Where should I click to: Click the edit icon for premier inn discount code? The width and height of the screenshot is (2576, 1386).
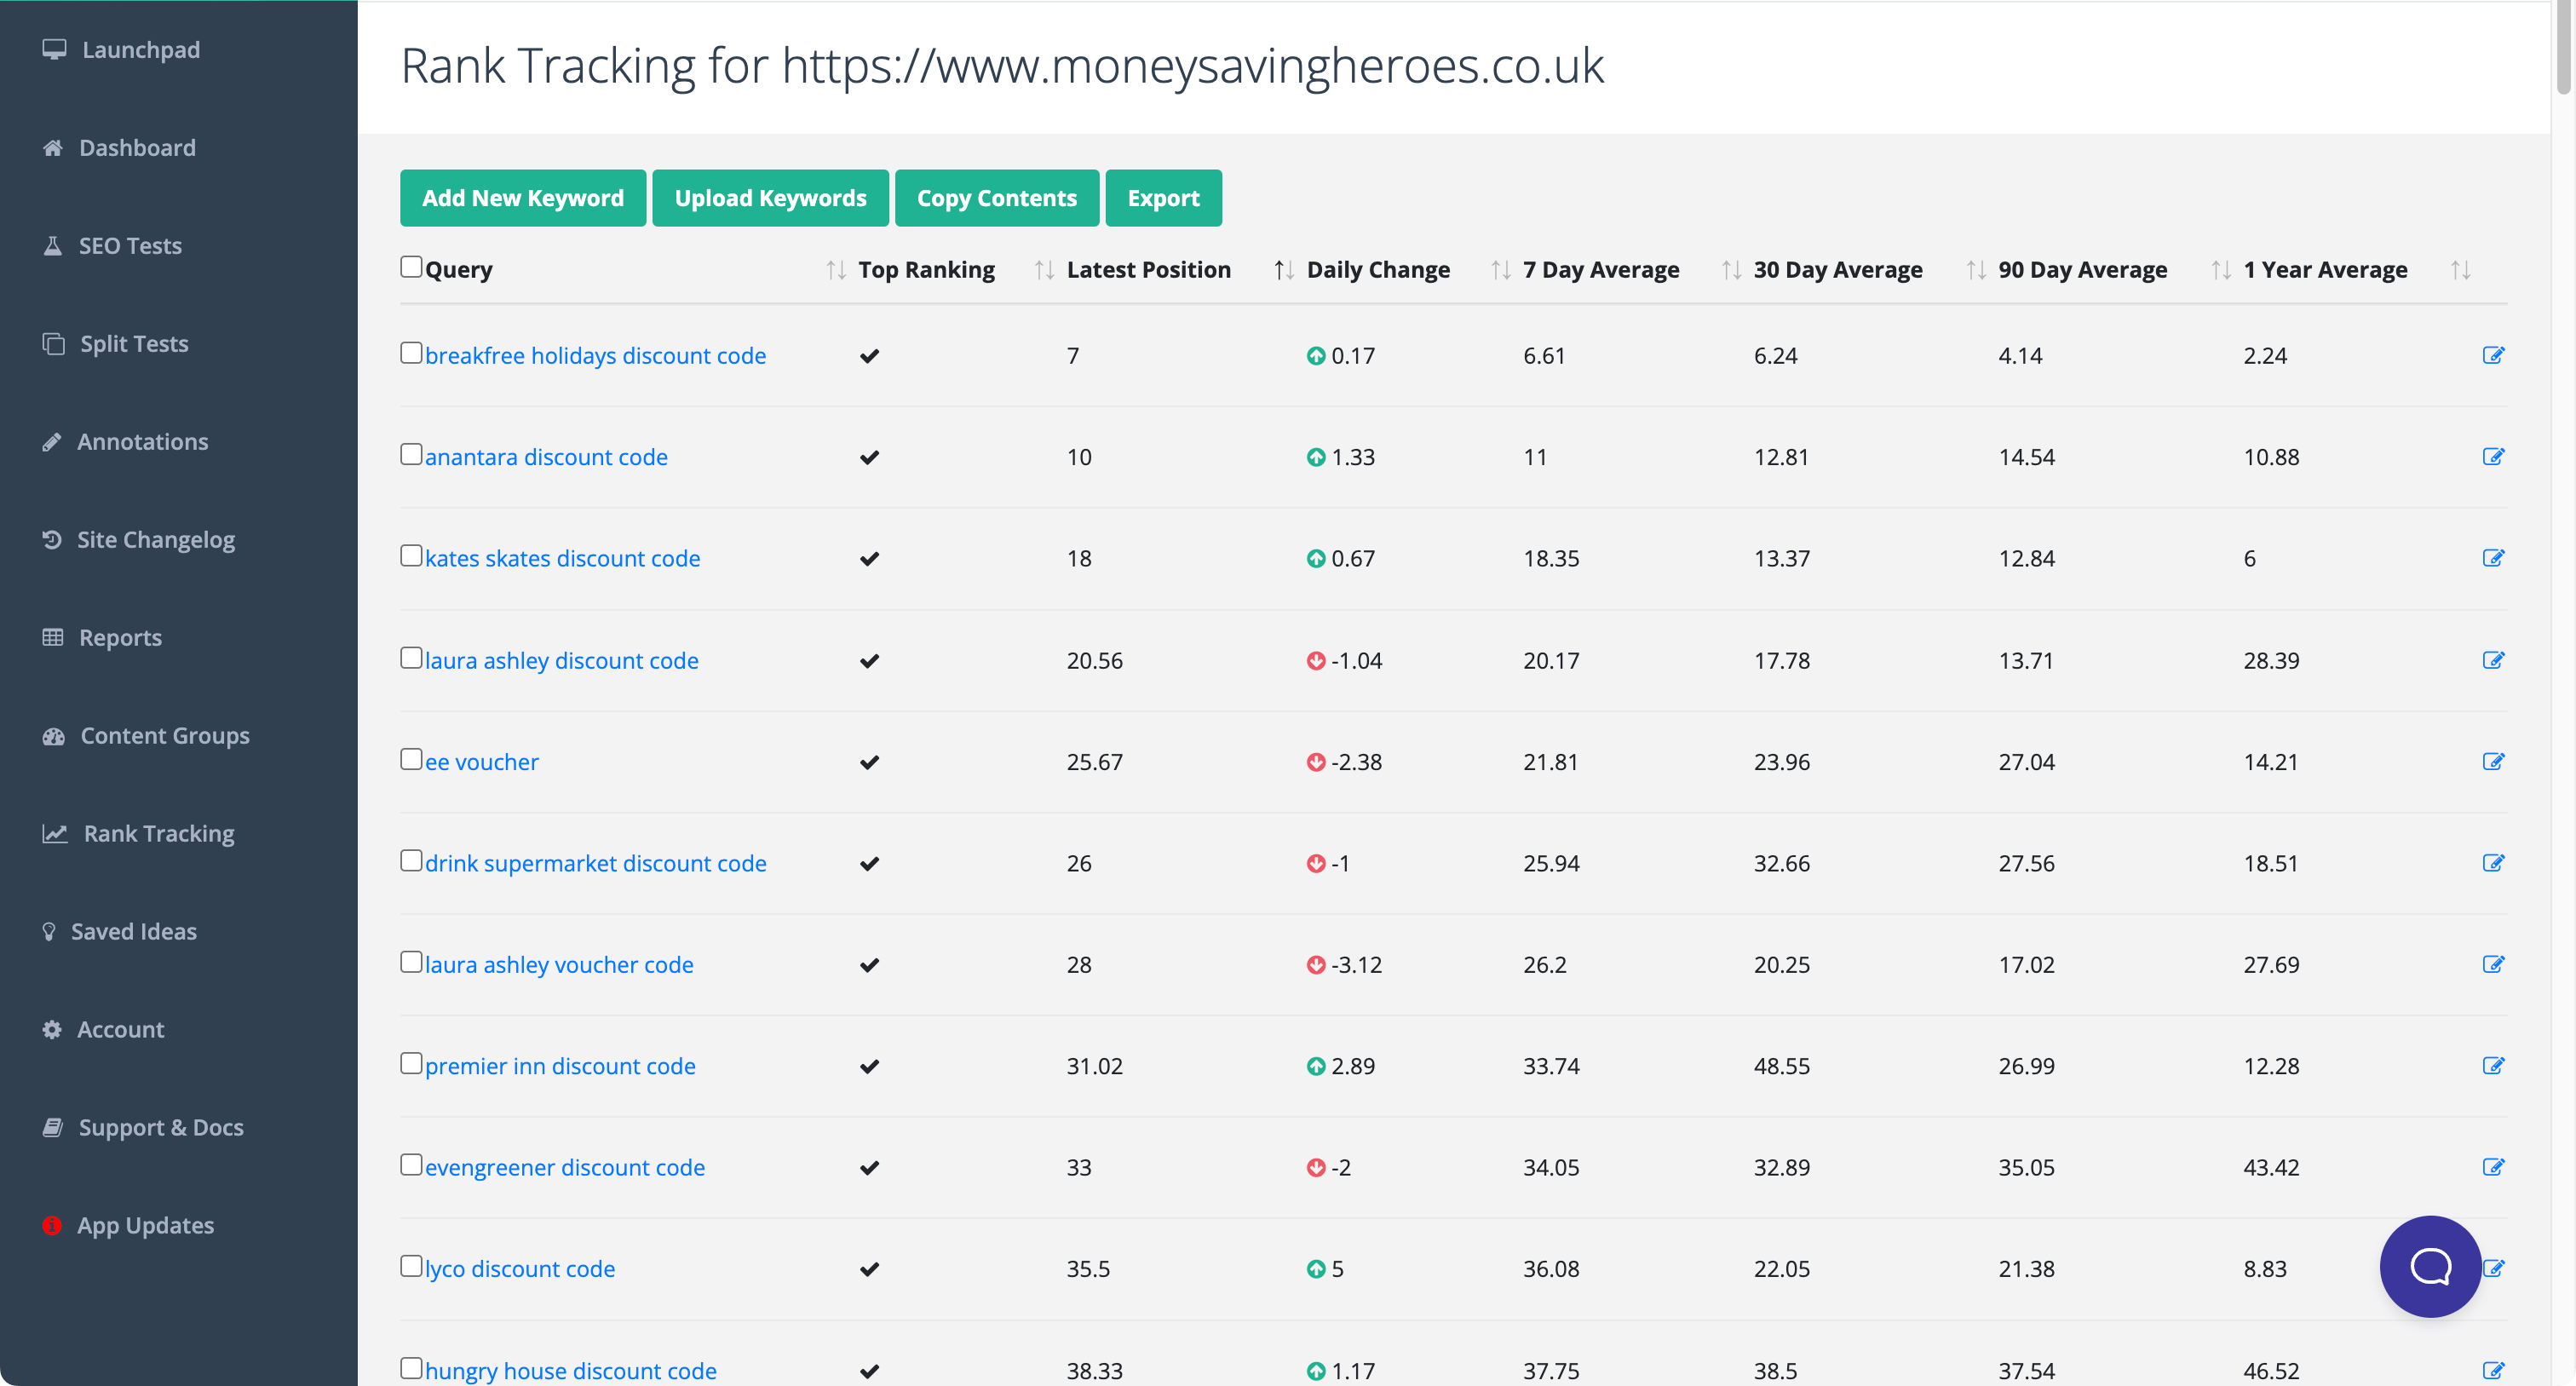[2493, 1065]
